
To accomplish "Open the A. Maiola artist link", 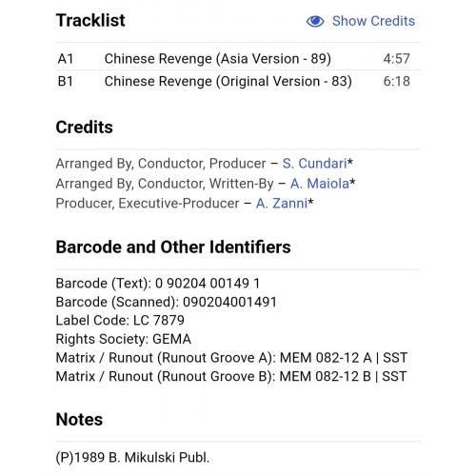I will click(x=320, y=184).
